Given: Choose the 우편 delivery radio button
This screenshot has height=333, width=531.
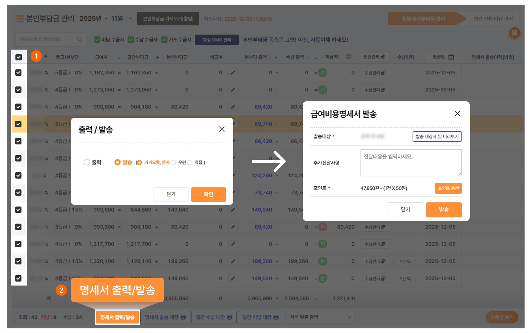Looking at the screenshot, I should [174, 163].
